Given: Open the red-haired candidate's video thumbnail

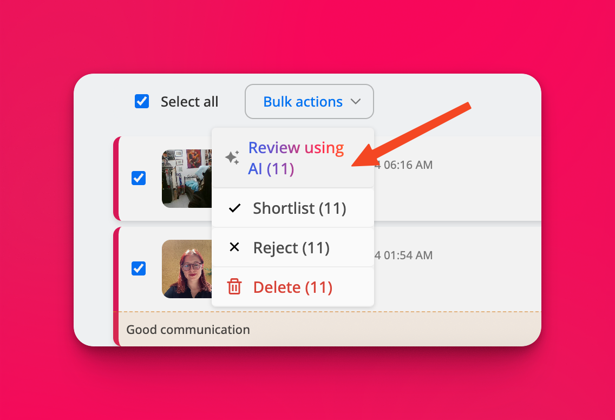Looking at the screenshot, I should (187, 268).
